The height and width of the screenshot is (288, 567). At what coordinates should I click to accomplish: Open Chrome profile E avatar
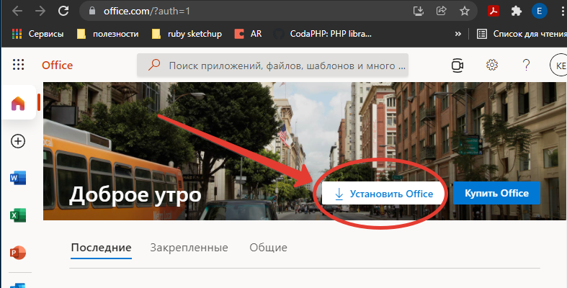tap(539, 12)
